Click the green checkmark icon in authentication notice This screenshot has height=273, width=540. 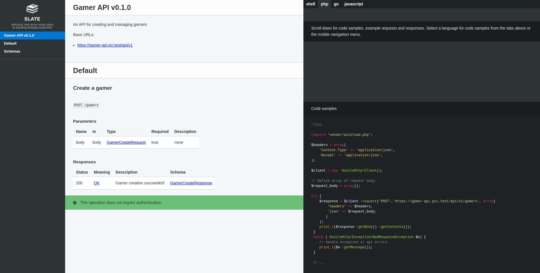[x=75, y=203]
